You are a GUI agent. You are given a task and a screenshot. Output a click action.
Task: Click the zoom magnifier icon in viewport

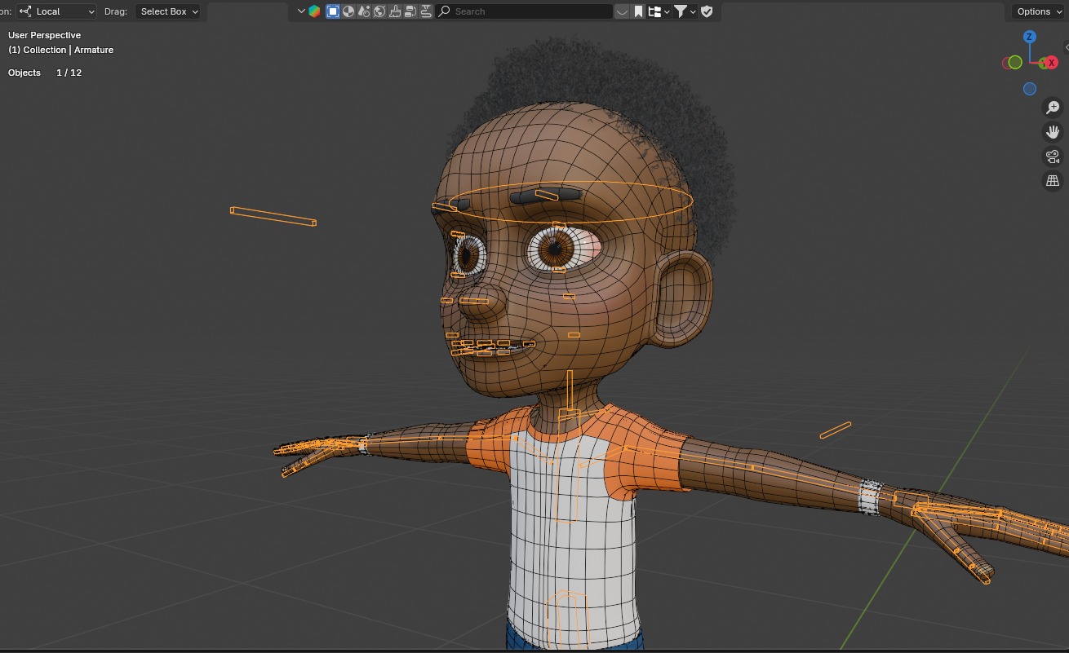(1053, 108)
